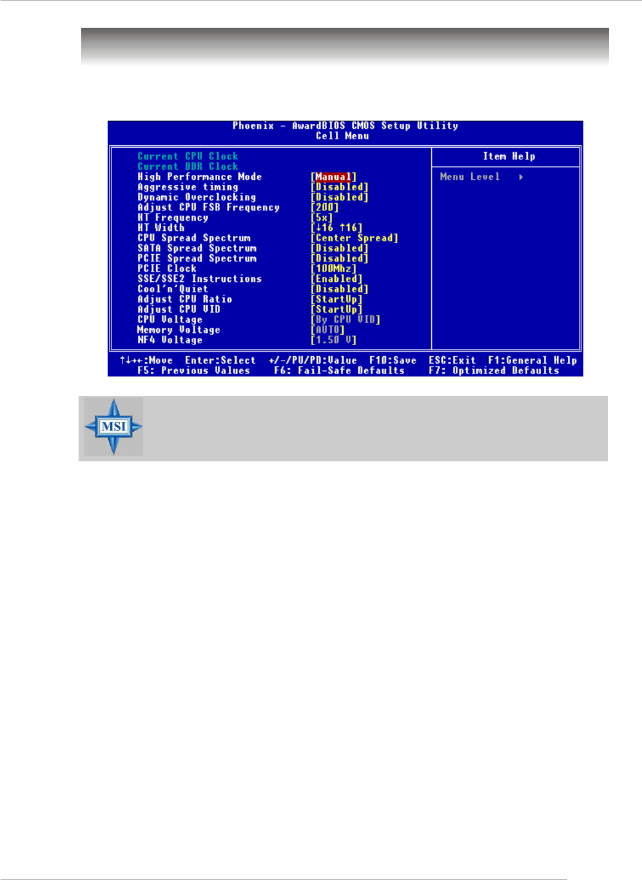The width and height of the screenshot is (642, 880).
Task: Toggle the Cool'n'Quiet [Disabled] value
Action: 340,289
